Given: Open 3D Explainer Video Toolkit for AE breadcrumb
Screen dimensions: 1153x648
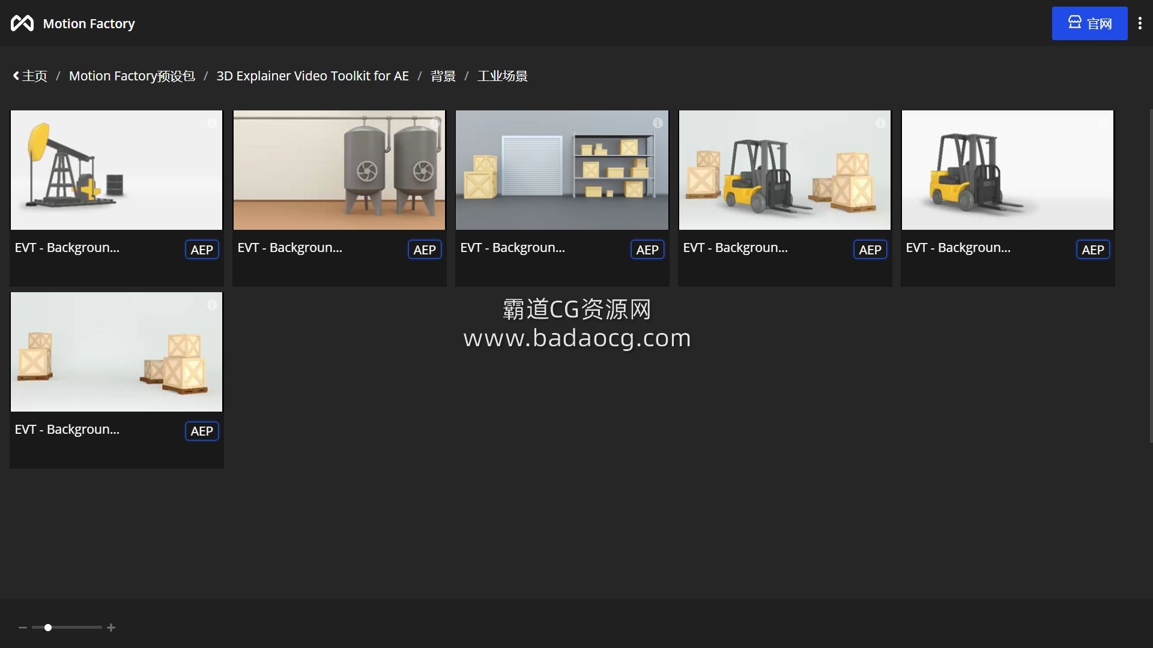Looking at the screenshot, I should click(x=312, y=76).
